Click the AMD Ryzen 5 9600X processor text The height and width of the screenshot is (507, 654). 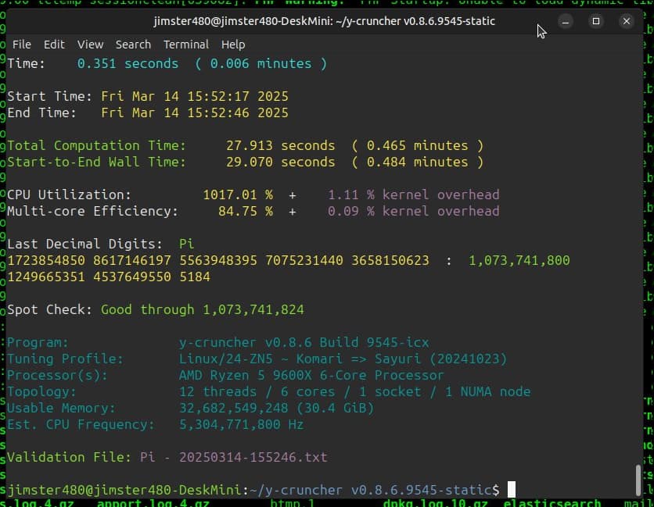(311, 375)
